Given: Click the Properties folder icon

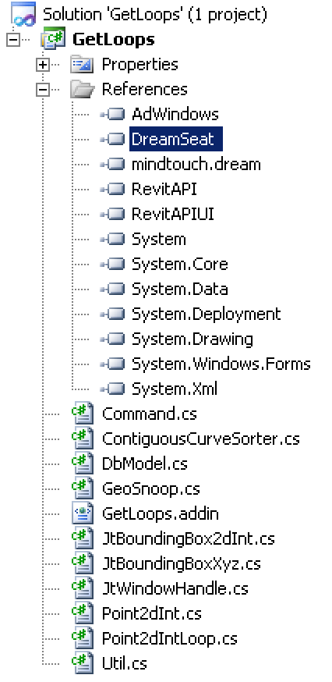Looking at the screenshot, I should pyautogui.click(x=82, y=64).
